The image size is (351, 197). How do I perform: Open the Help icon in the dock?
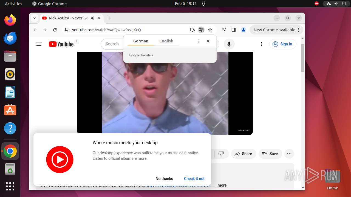click(x=10, y=128)
